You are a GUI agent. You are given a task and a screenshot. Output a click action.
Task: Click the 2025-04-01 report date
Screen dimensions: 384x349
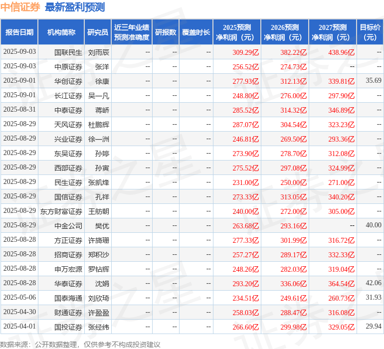click(19, 326)
